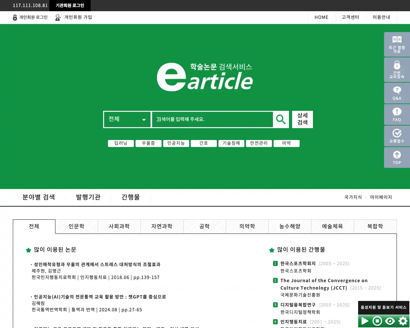This screenshot has height=328, width=410.
Task: Switch to the 인문학 tab
Action: (77, 226)
